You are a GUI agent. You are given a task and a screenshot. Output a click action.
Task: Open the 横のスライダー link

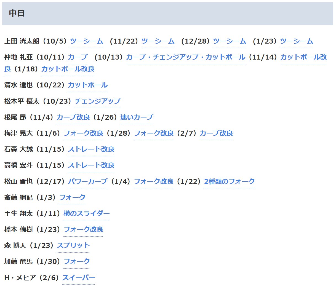87,213
